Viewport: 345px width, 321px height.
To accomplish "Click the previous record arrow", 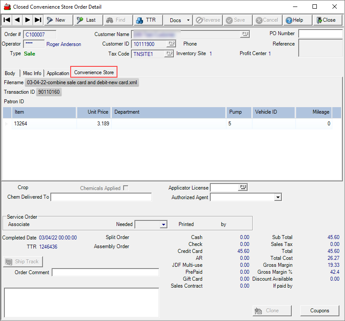I will coord(17,20).
